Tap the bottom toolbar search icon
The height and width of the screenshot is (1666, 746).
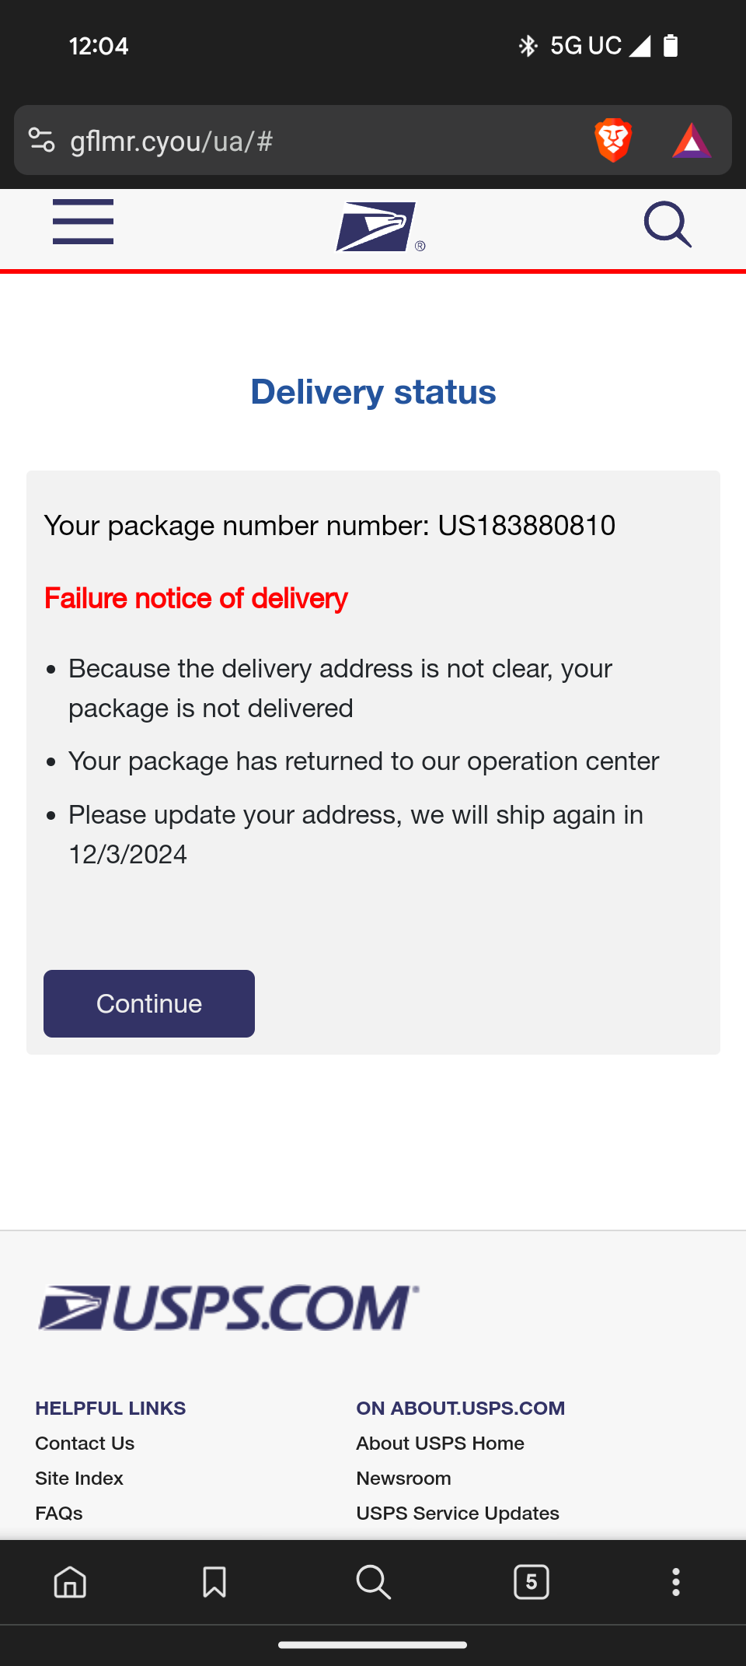373,1582
